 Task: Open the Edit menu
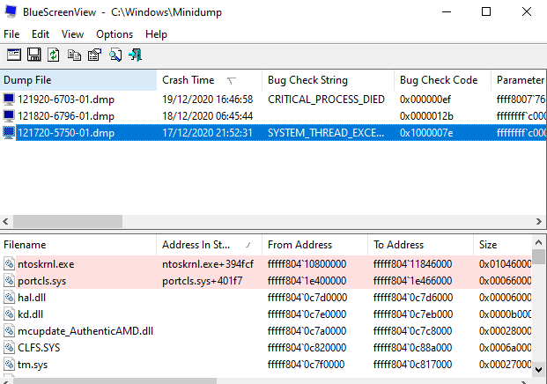click(x=41, y=34)
